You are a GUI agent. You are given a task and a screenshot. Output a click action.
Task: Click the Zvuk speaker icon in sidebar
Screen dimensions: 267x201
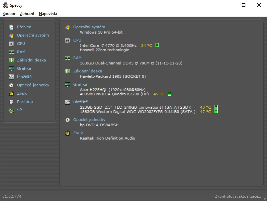11,93
